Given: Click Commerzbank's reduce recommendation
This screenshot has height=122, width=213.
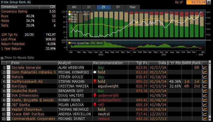Looking at the screenshot, I should tap(104, 119).
